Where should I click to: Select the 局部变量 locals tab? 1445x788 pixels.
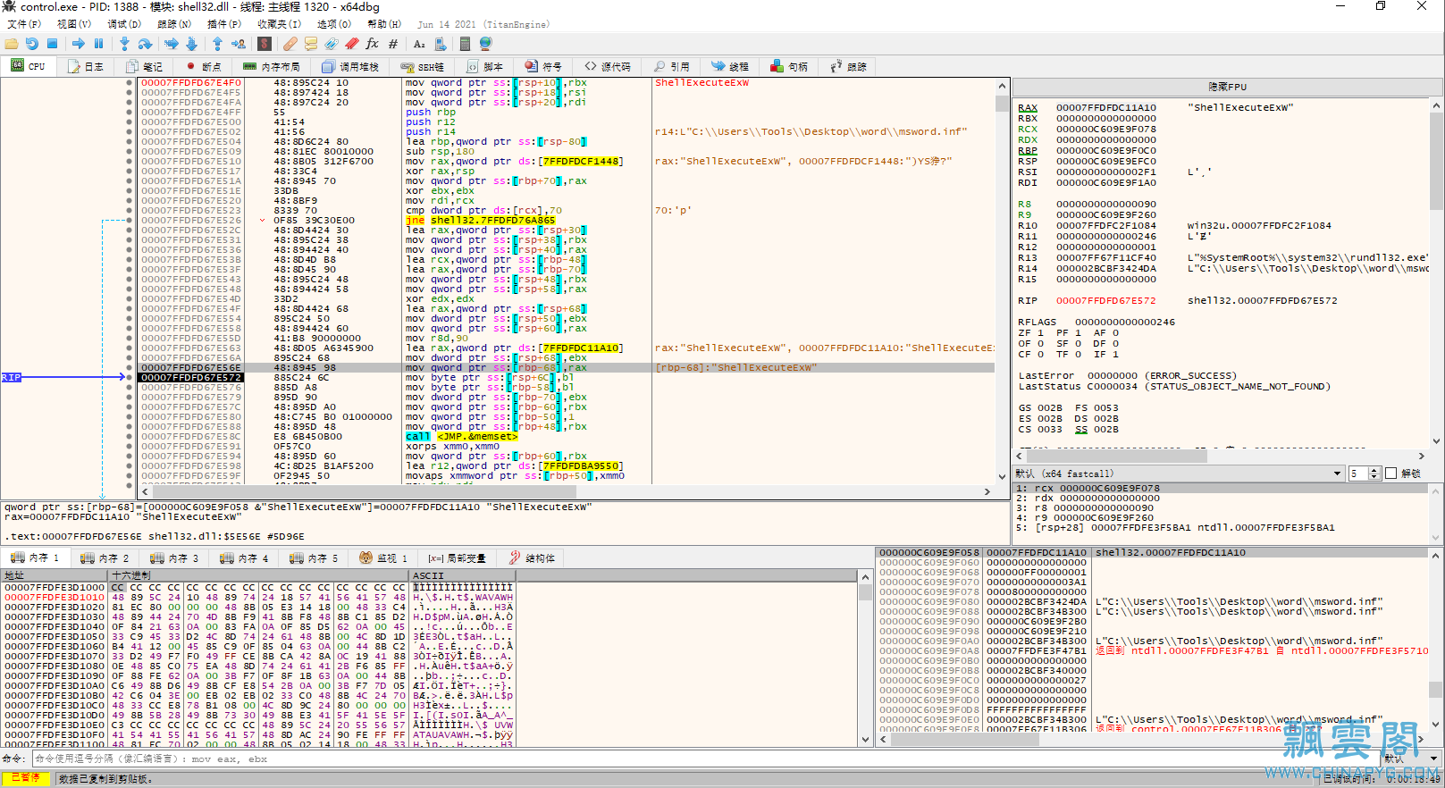tap(457, 557)
